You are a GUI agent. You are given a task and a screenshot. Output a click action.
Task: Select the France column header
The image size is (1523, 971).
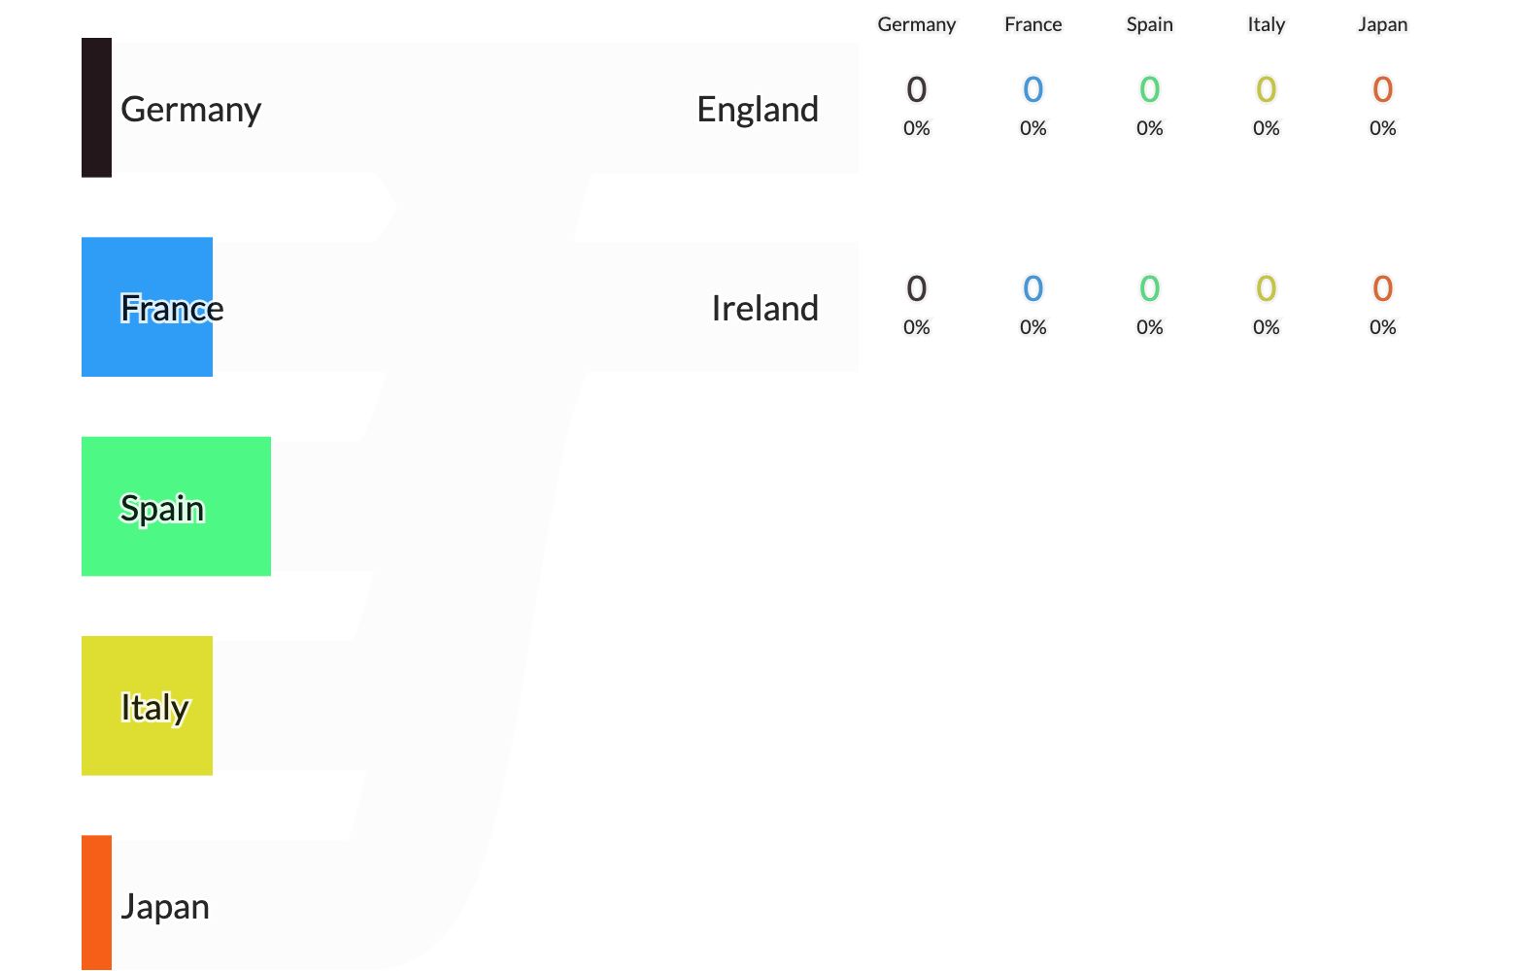click(1033, 24)
